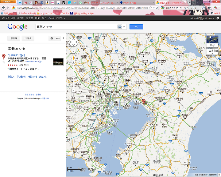
Task: Click the 길찾기 link under result
Action: tap(11, 77)
